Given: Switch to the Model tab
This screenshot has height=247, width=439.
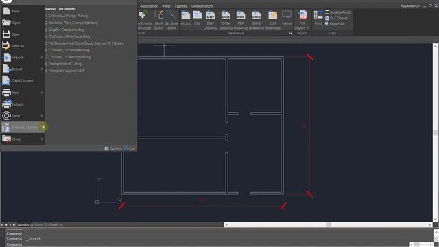Looking at the screenshot, I should pyautogui.click(x=23, y=224).
